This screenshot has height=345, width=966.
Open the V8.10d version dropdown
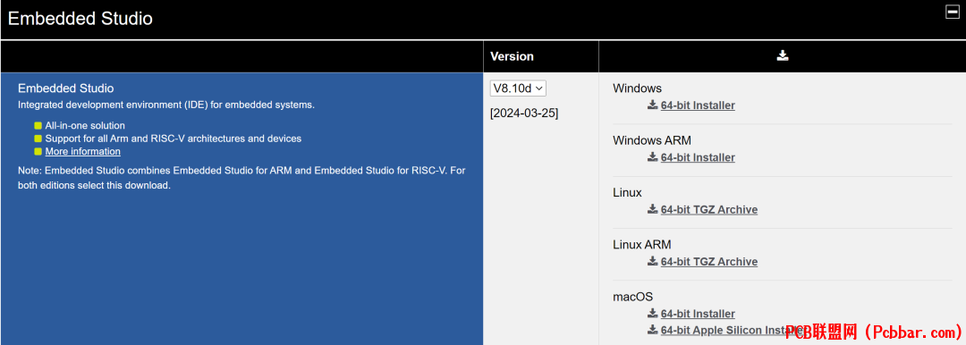[x=518, y=88]
